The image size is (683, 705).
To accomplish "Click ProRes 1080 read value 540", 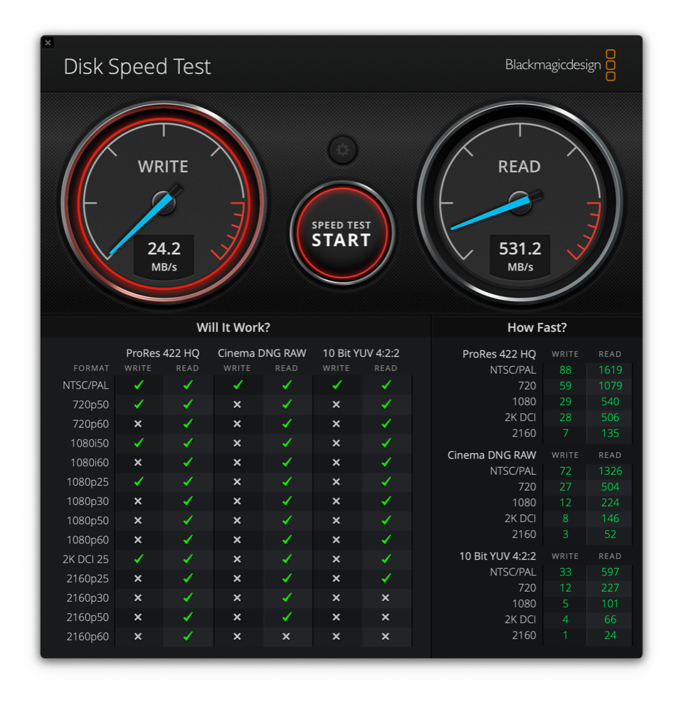I will click(610, 402).
